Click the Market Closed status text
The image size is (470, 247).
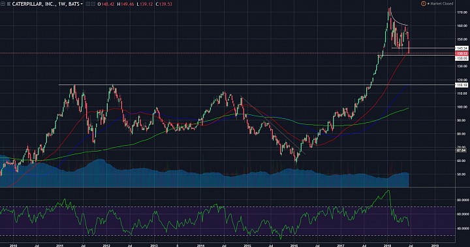(442, 4)
